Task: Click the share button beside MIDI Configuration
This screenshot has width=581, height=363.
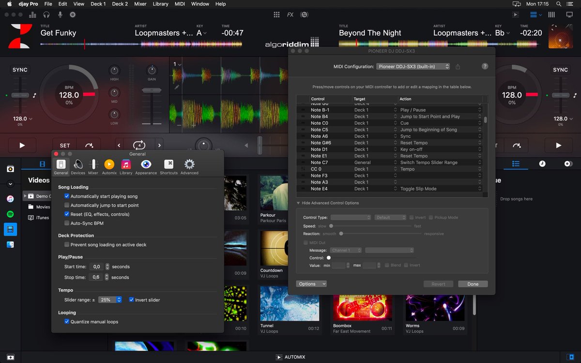Action: [x=458, y=66]
